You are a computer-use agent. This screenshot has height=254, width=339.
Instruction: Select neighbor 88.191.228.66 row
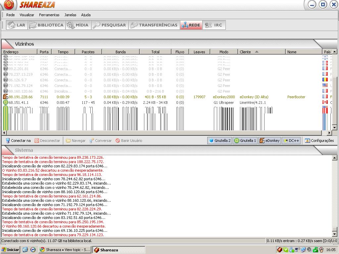(x=21, y=97)
